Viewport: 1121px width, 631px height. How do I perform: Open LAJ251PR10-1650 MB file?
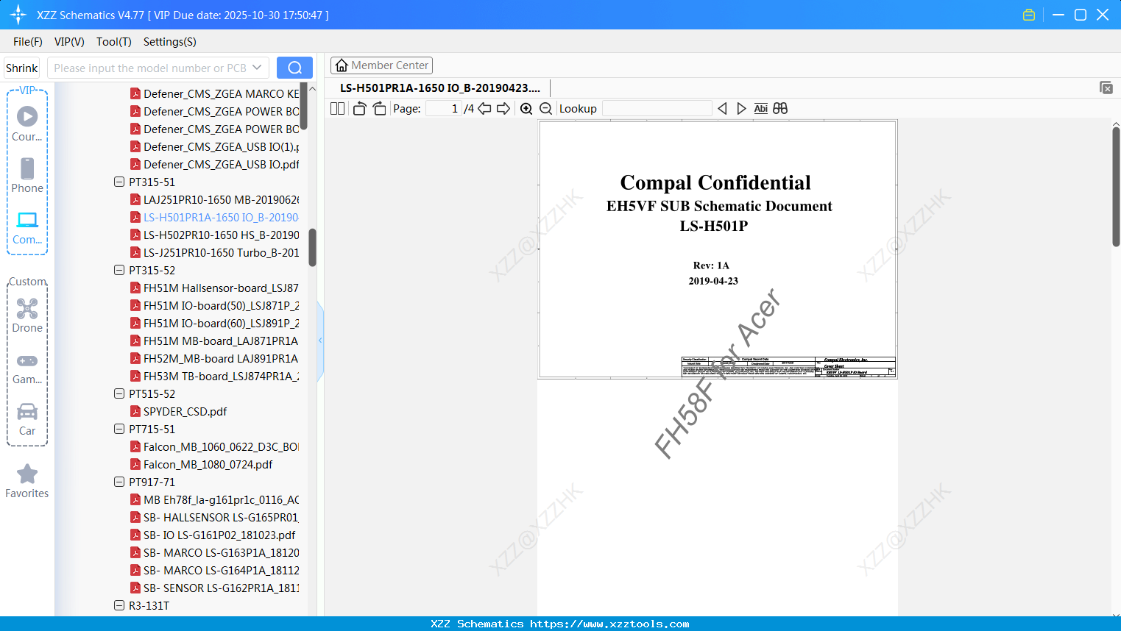[x=214, y=199]
